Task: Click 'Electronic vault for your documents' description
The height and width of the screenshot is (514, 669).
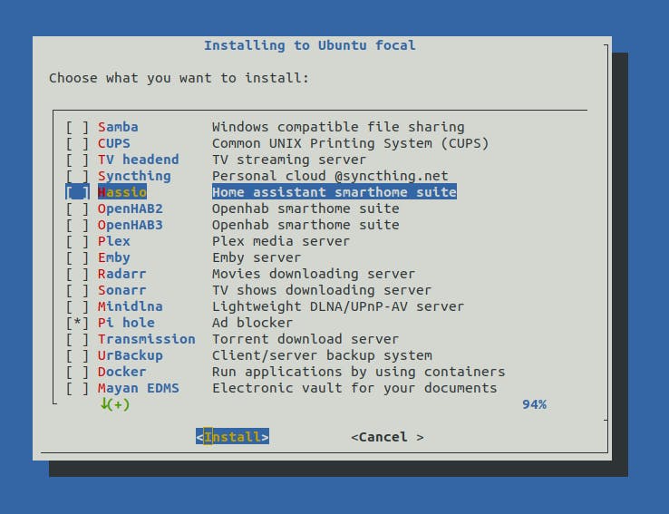Action: pos(354,388)
